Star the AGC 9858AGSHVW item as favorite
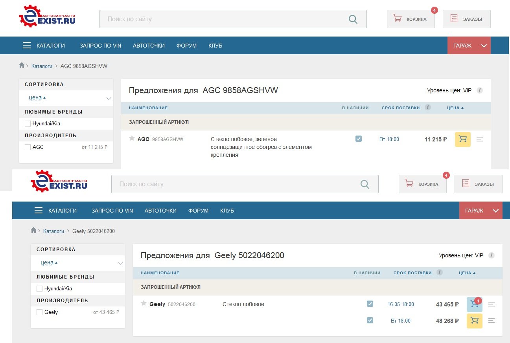 tap(132, 138)
